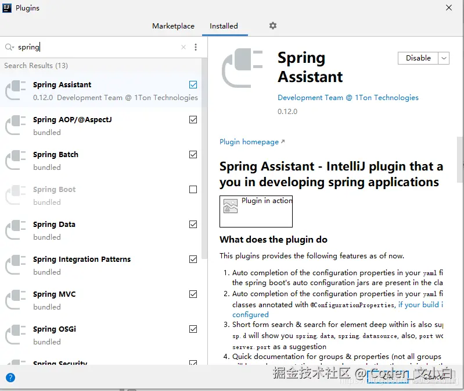Select the Spring Boot list entry
The height and width of the screenshot is (391, 464).
pos(100,195)
